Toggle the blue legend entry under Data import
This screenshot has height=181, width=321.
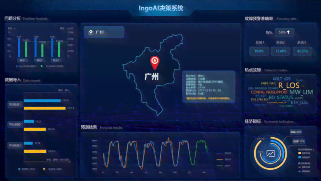tap(27, 169)
